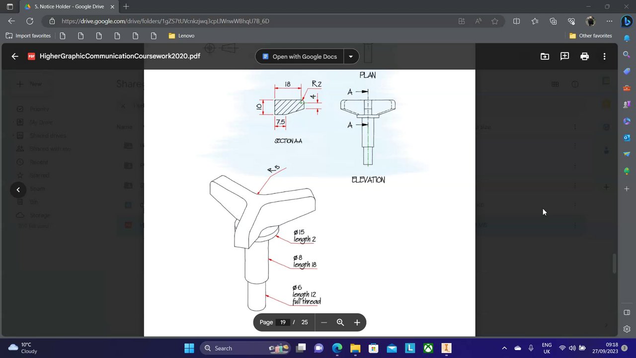The width and height of the screenshot is (636, 358).
Task: Toggle Read aloud in the address bar
Action: pos(478,21)
